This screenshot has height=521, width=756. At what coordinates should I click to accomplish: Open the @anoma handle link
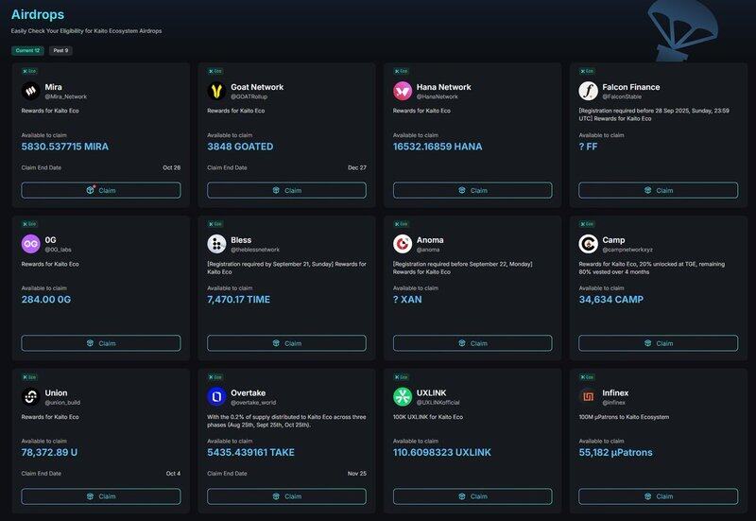428,250
